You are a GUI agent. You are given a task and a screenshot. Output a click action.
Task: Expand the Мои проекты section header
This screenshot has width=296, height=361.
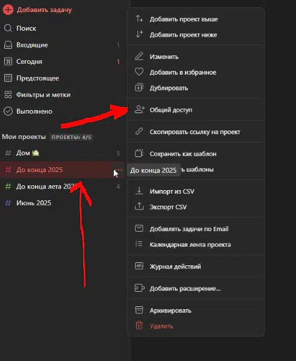click(24, 137)
